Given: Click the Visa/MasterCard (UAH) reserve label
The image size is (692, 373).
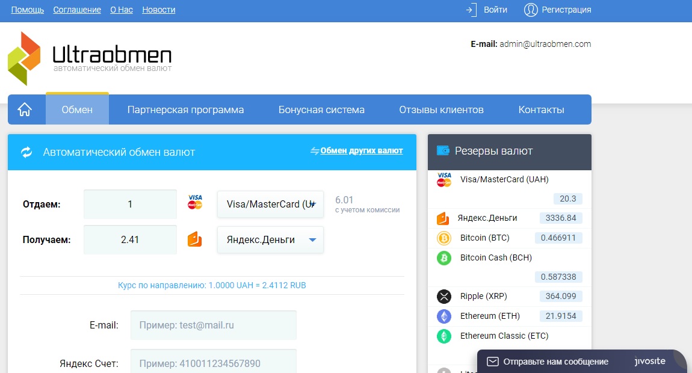Looking at the screenshot, I should (x=504, y=179).
